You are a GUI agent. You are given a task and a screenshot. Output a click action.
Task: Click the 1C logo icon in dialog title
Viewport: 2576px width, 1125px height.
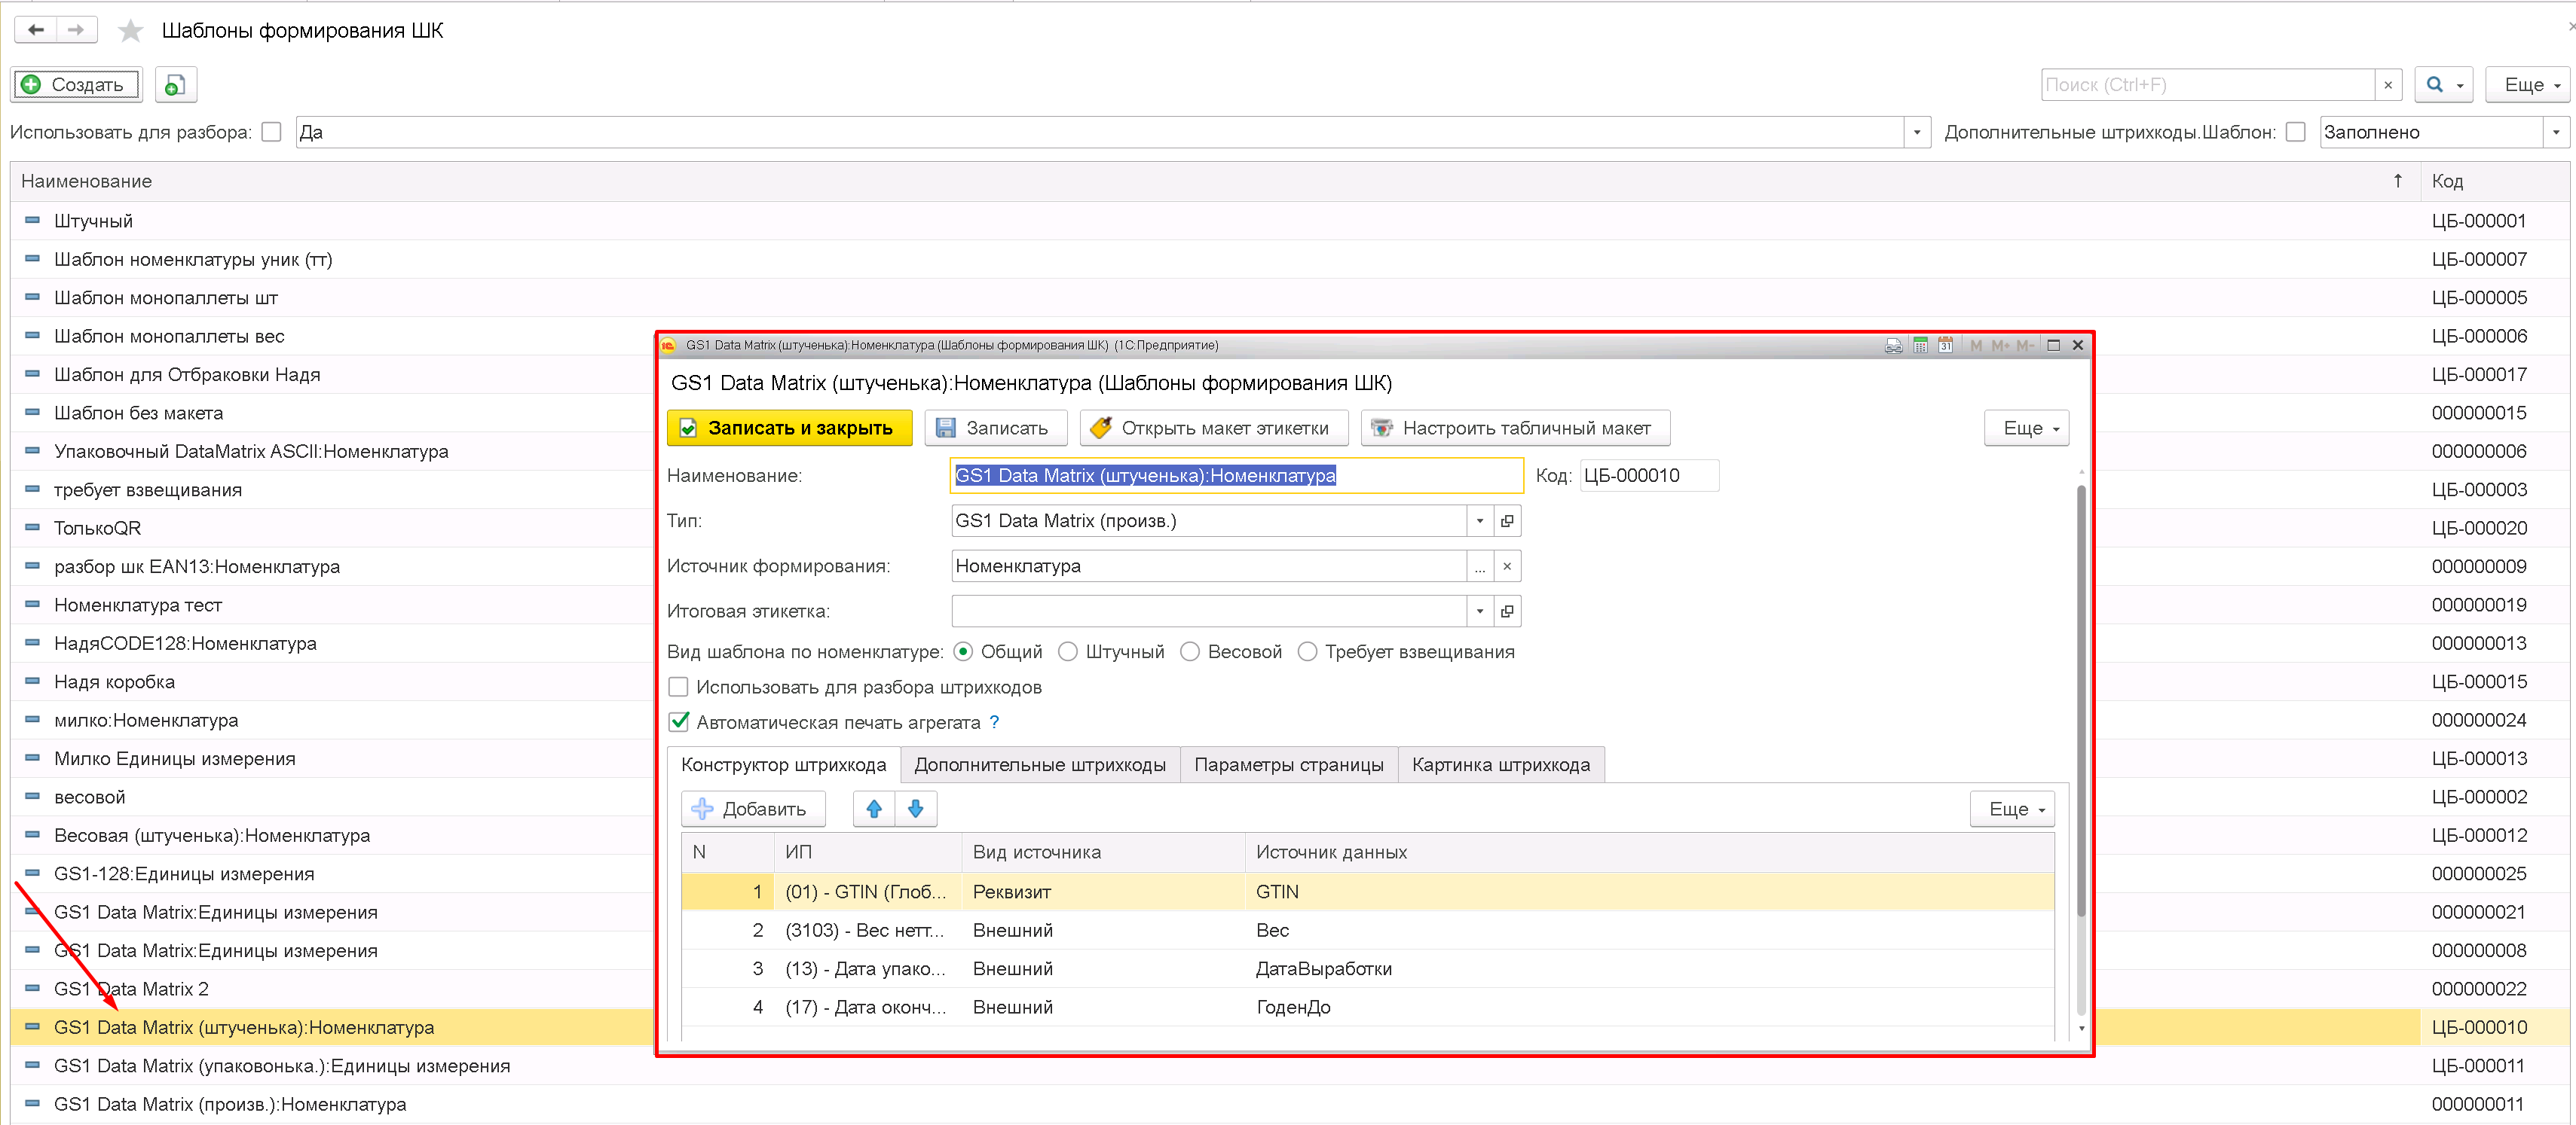pos(669,346)
